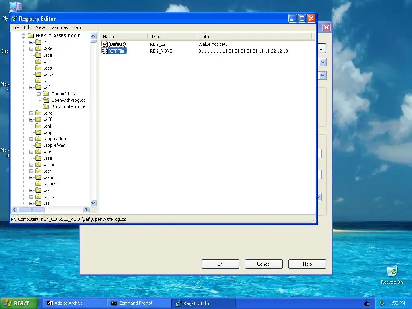Click the open OpenWithProgIds folder icon
The image size is (412, 309).
pyautogui.click(x=46, y=100)
